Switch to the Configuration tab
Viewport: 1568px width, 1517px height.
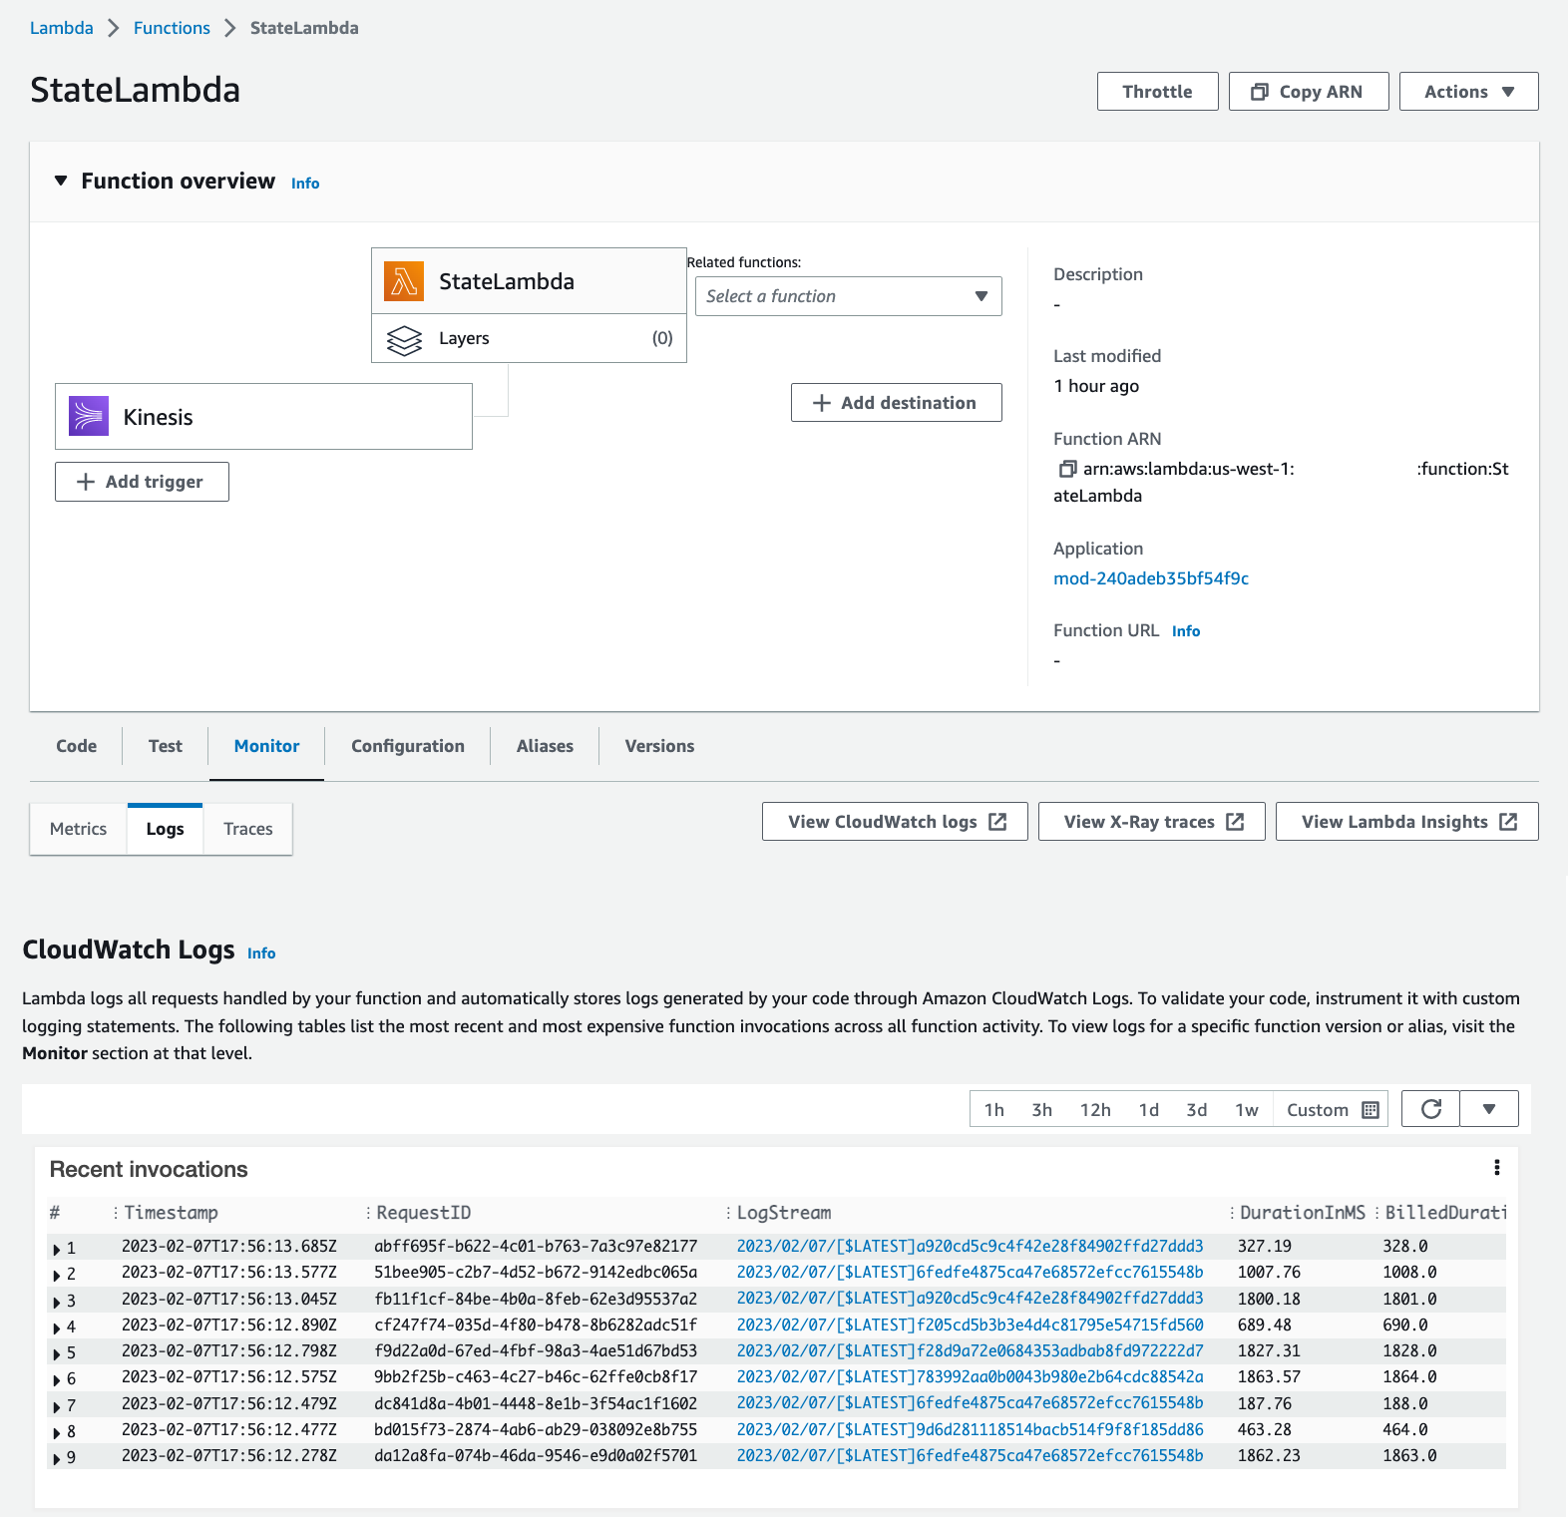tap(408, 746)
